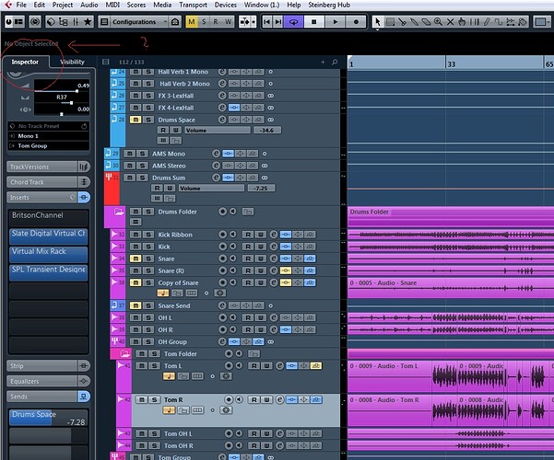This screenshot has height=460, width=554.
Task: Select the Range Selection tool
Action: tap(390, 22)
